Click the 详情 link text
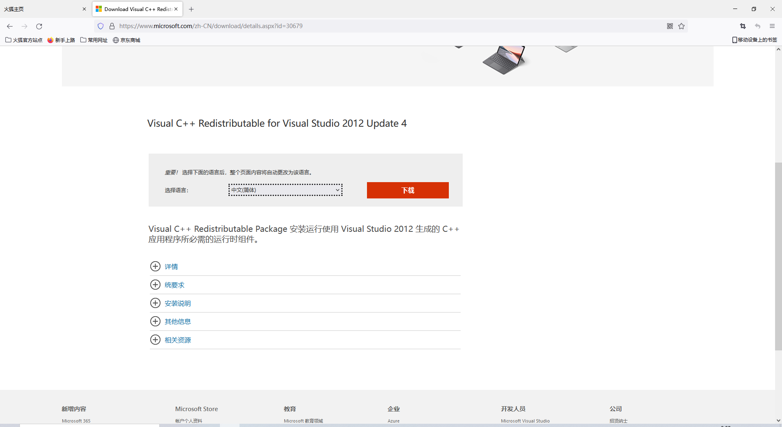The width and height of the screenshot is (782, 427). (171, 266)
